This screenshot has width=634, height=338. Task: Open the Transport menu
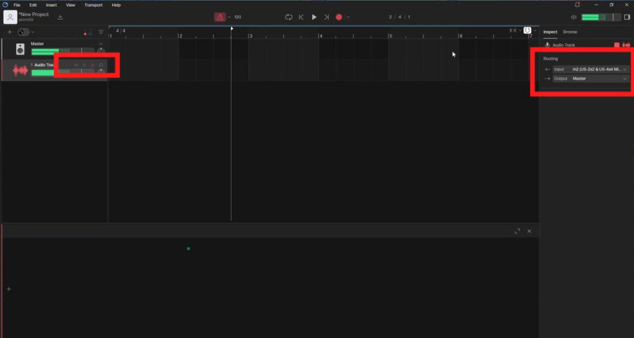[x=93, y=5]
